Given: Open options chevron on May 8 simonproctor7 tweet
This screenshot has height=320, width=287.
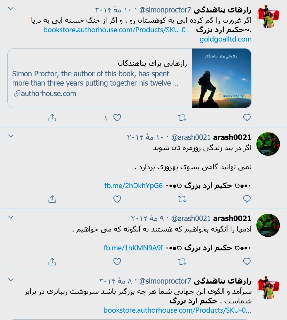Looking at the screenshot, I should point(11,279).
